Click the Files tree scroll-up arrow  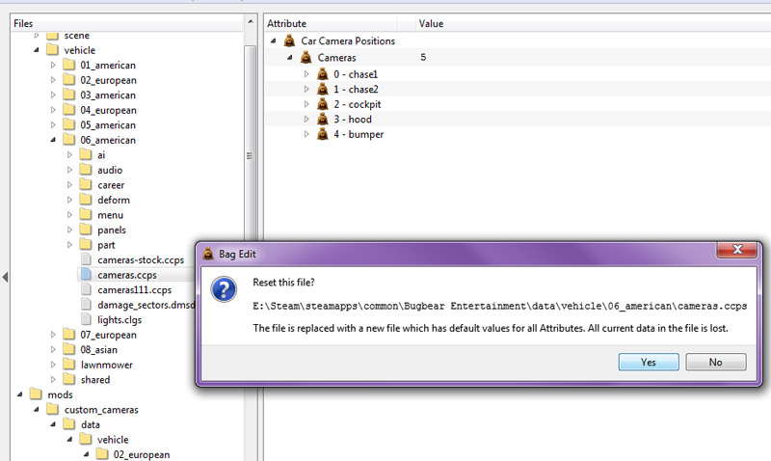pos(250,22)
